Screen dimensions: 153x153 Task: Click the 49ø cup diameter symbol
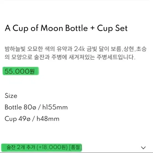24,119
